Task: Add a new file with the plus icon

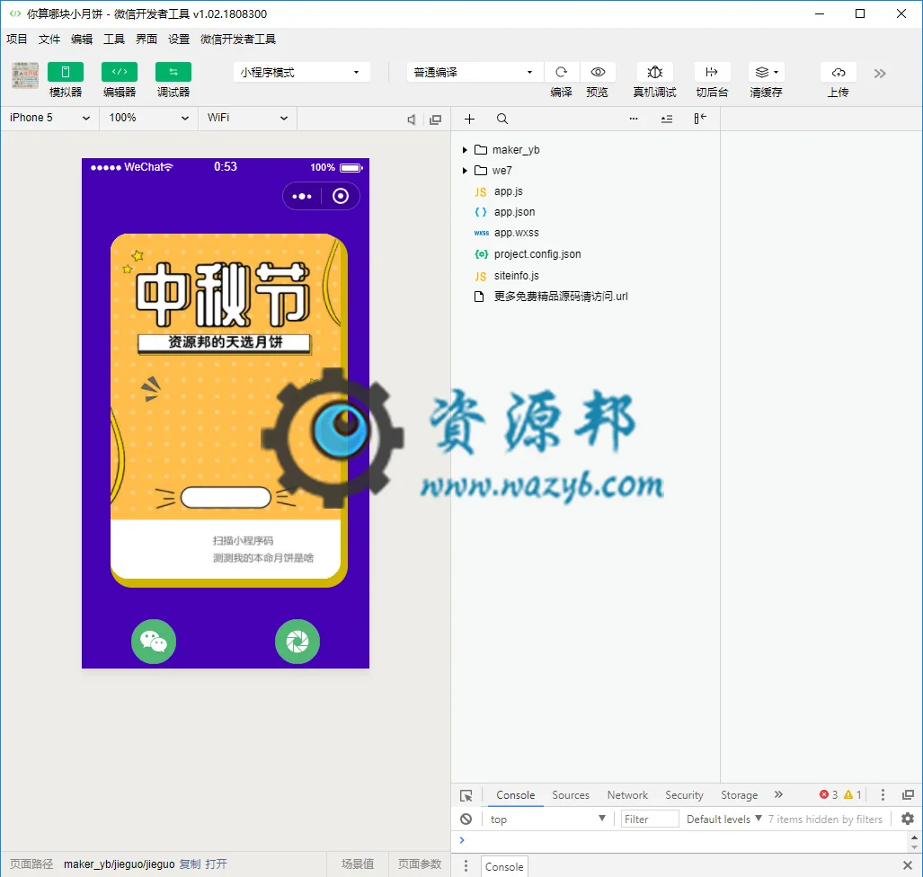Action: pos(469,119)
